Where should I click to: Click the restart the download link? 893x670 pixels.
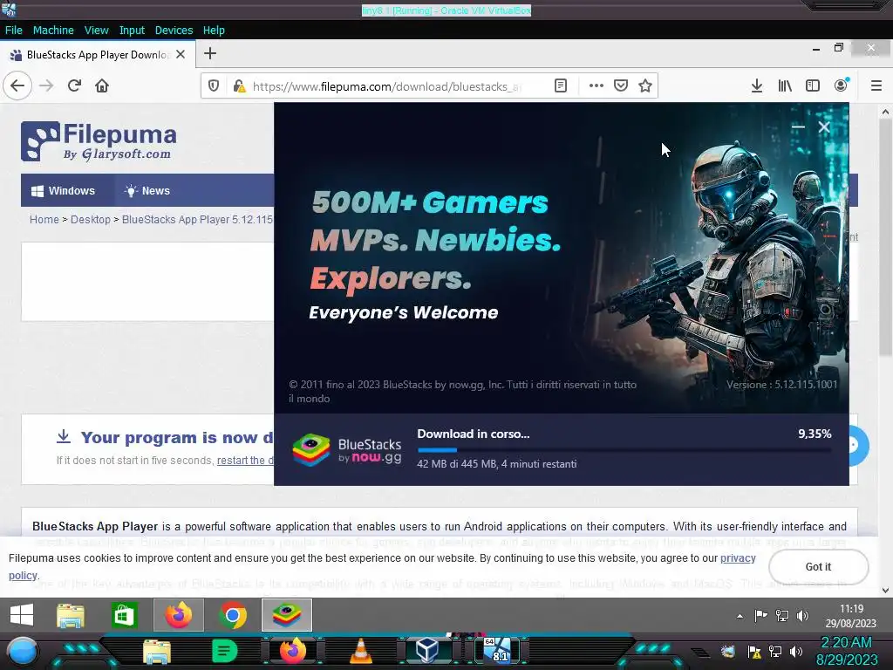pyautogui.click(x=245, y=461)
